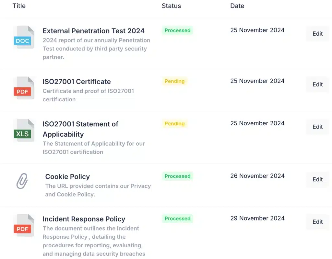This screenshot has width=332, height=259.
Task: Edit the Incident Response Policy entry
Action: (x=317, y=221)
